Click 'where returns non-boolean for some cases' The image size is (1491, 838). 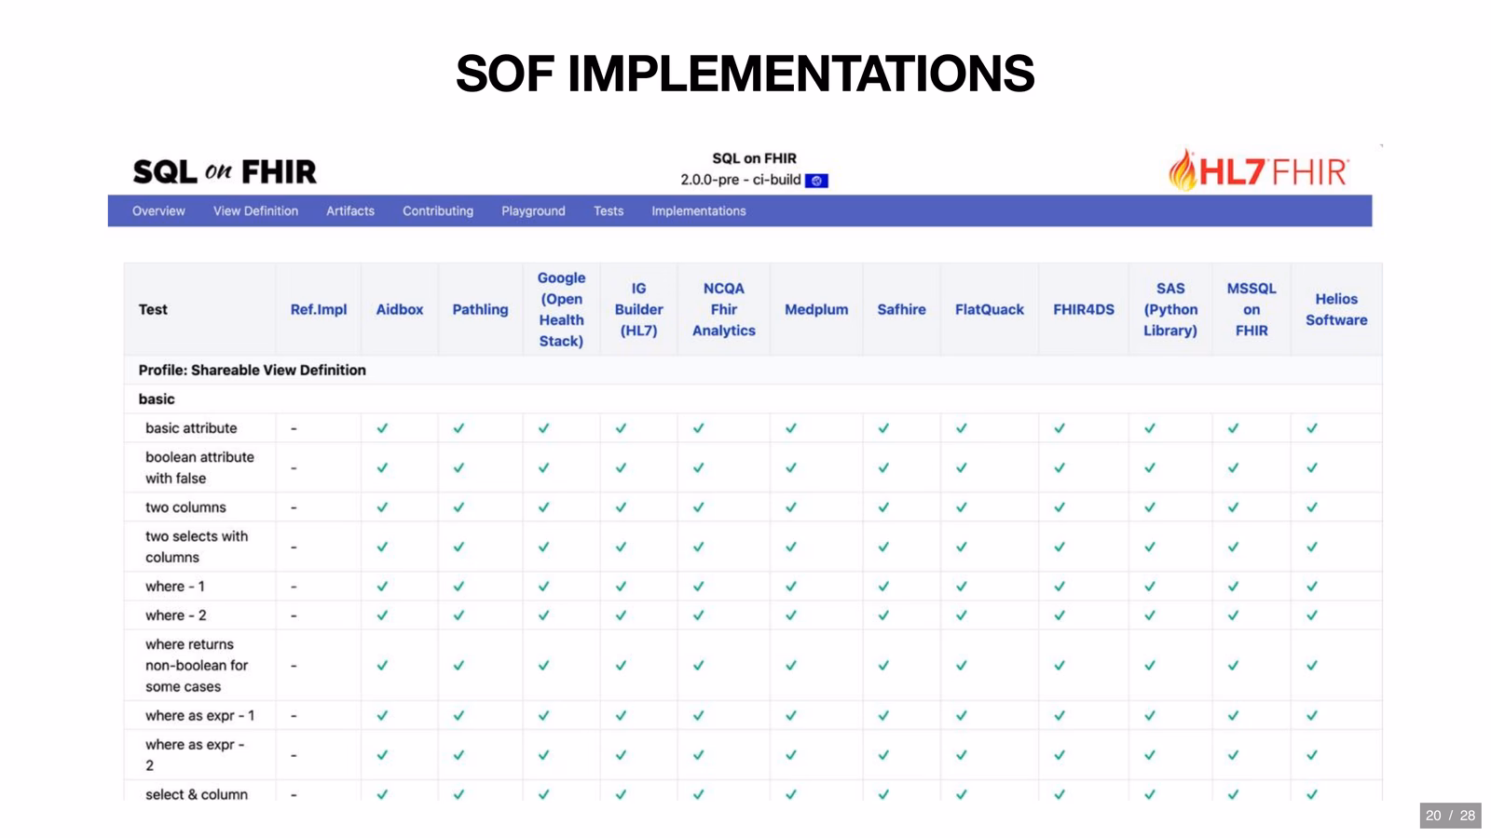pyautogui.click(x=197, y=666)
